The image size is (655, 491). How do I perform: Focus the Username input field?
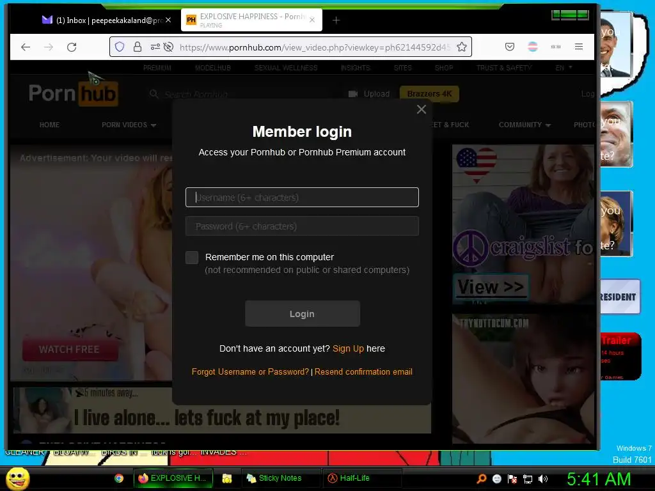pos(302,197)
